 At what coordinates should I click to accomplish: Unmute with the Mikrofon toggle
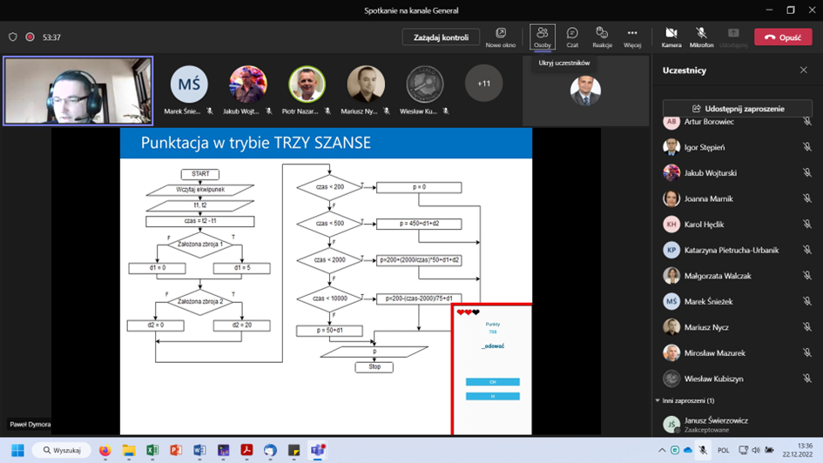point(701,37)
